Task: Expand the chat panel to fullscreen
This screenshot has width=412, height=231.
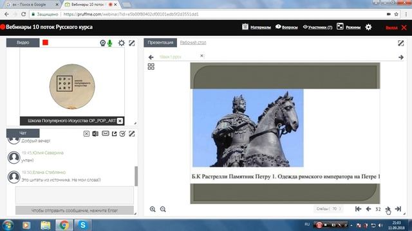Action: 131,134
